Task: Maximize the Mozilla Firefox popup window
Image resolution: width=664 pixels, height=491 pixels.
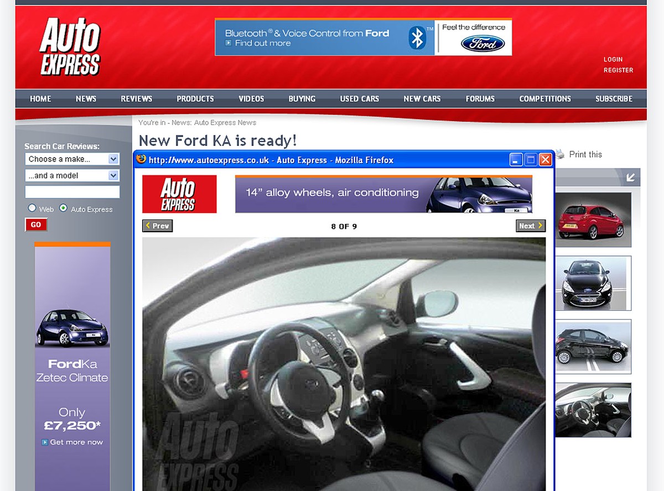Action: point(531,160)
